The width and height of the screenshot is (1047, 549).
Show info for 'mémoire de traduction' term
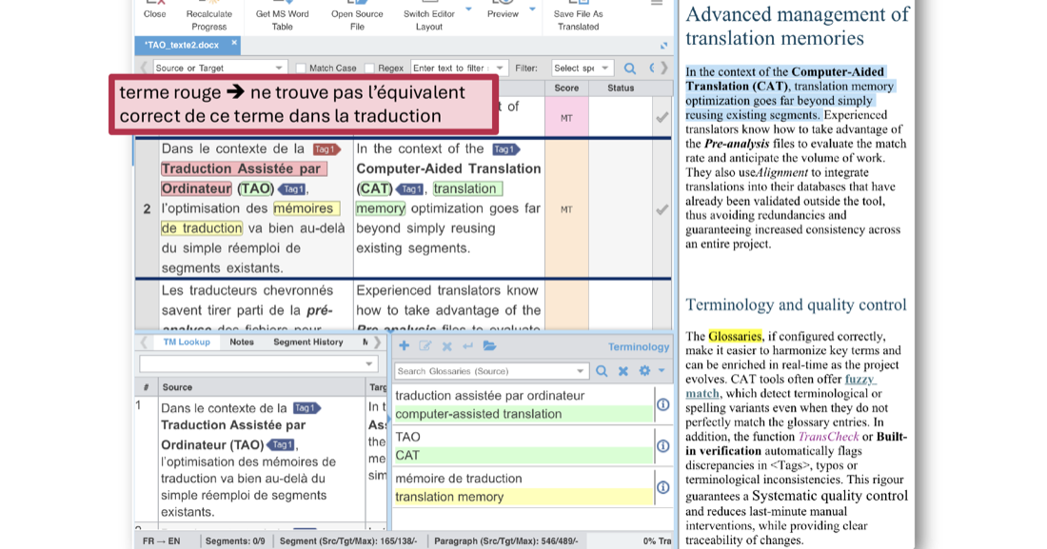pyautogui.click(x=663, y=487)
